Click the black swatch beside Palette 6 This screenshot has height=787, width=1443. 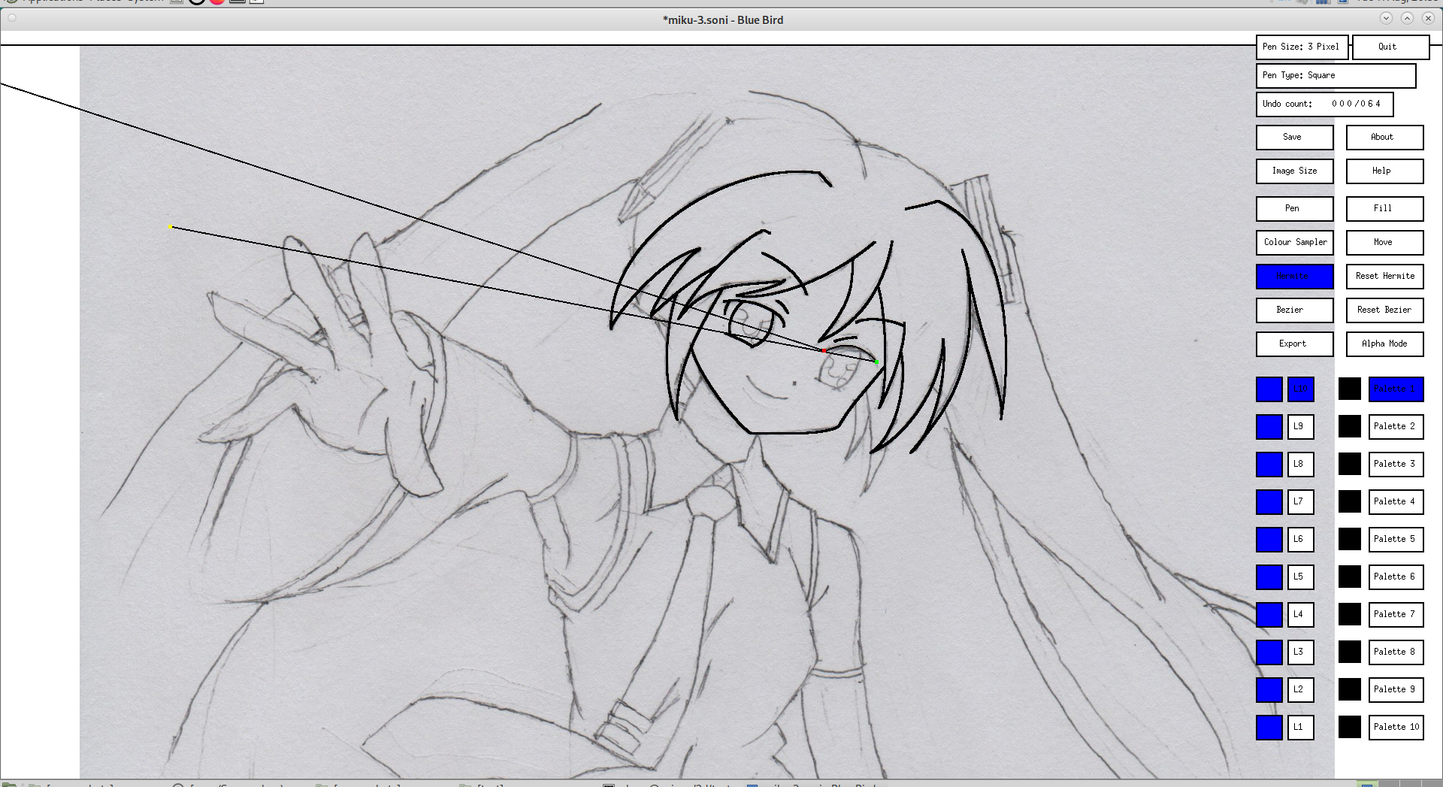pos(1350,577)
